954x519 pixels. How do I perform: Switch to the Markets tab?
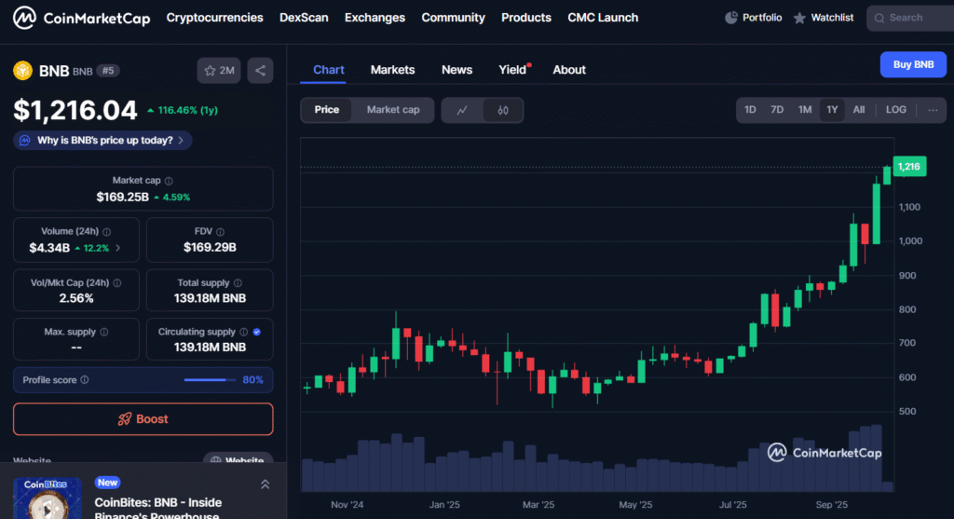[392, 70]
